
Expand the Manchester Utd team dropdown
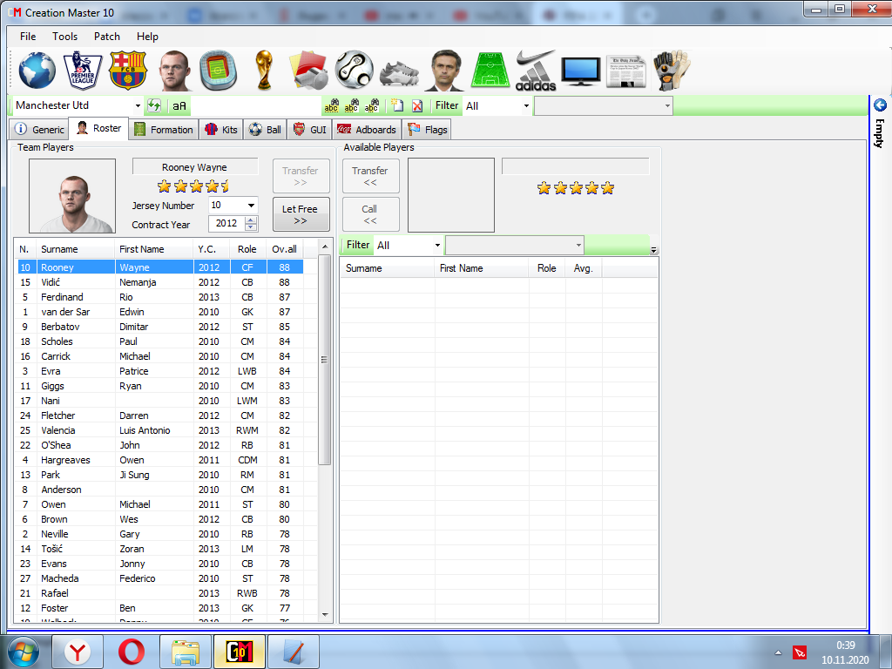point(138,105)
